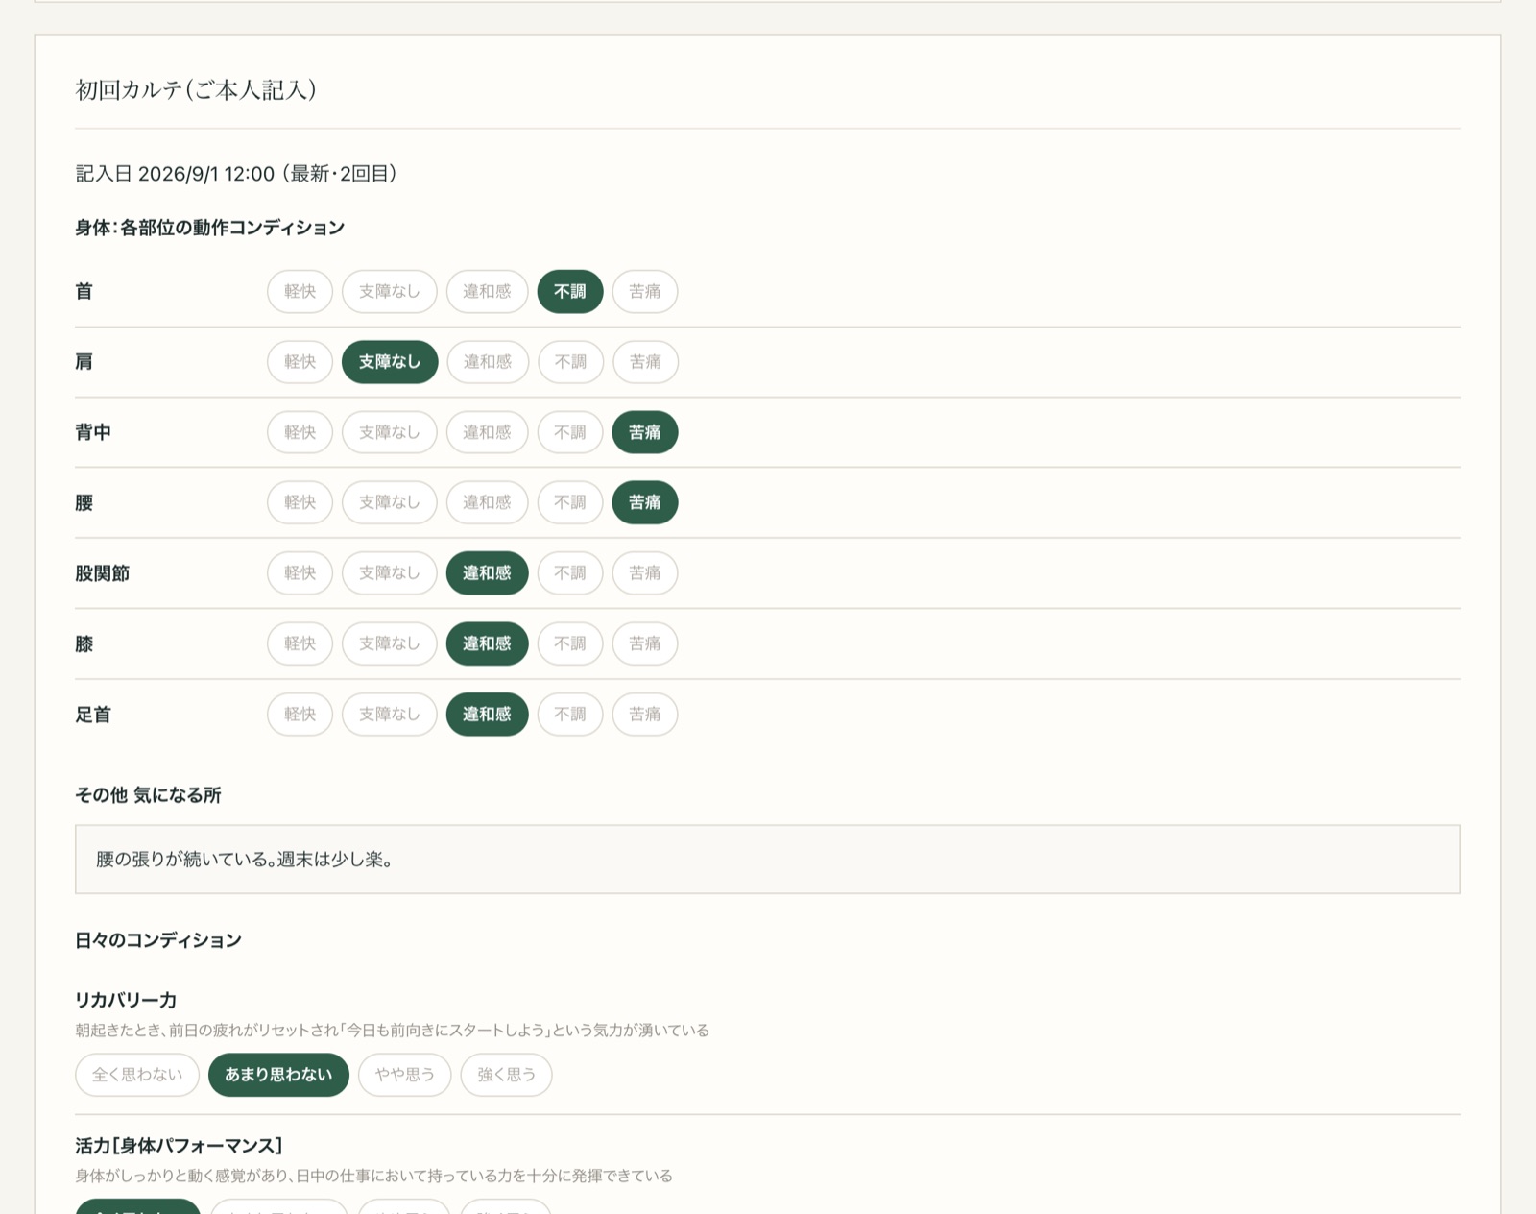Choose 全く思わない under リカバリー力

pos(137,1075)
